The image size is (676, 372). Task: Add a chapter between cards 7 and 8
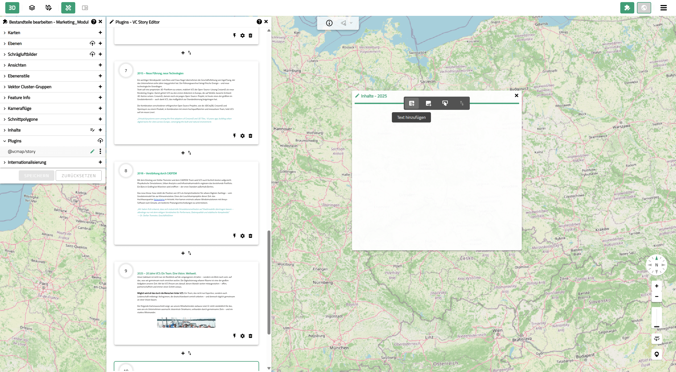click(183, 153)
